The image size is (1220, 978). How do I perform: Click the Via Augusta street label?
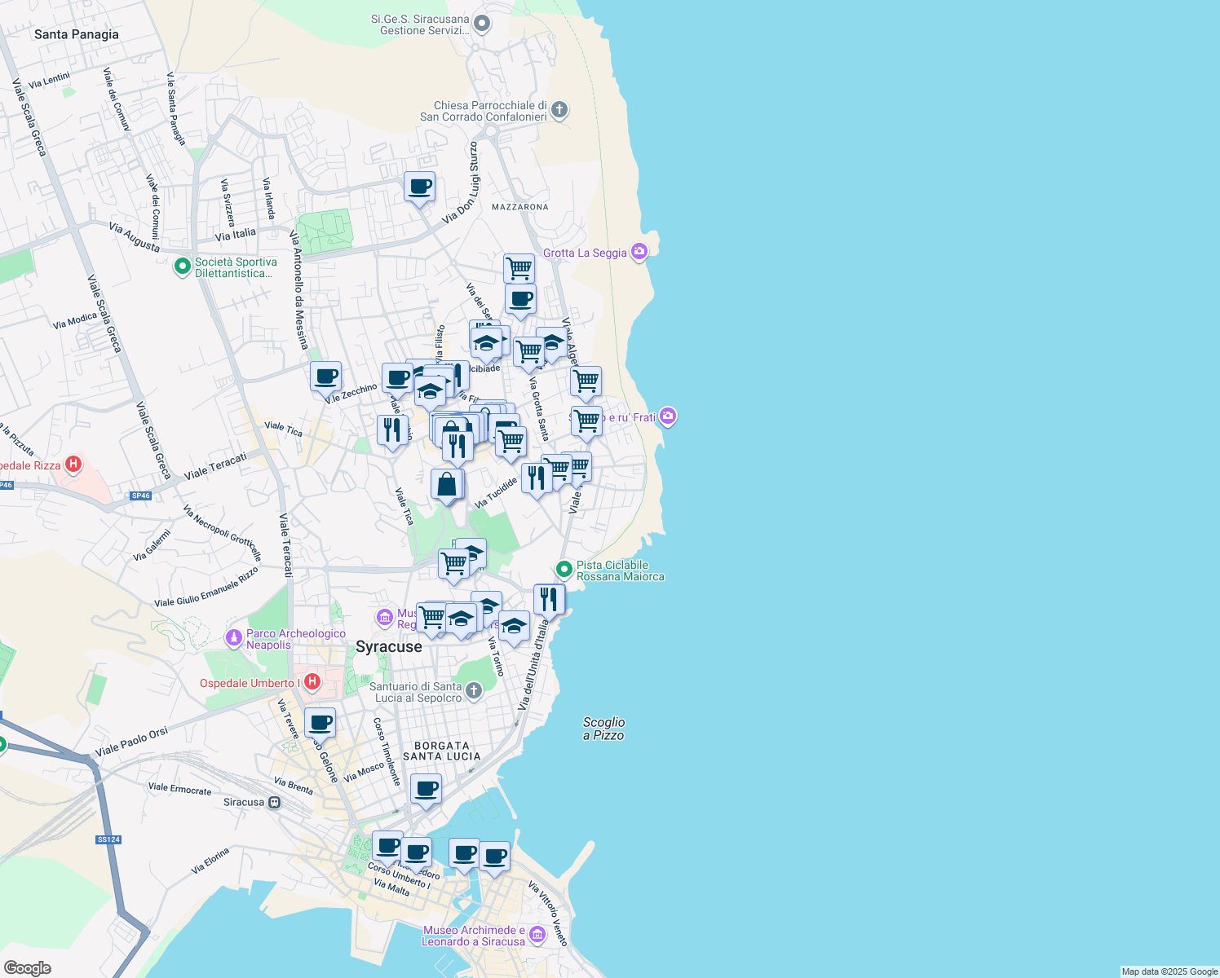[135, 237]
